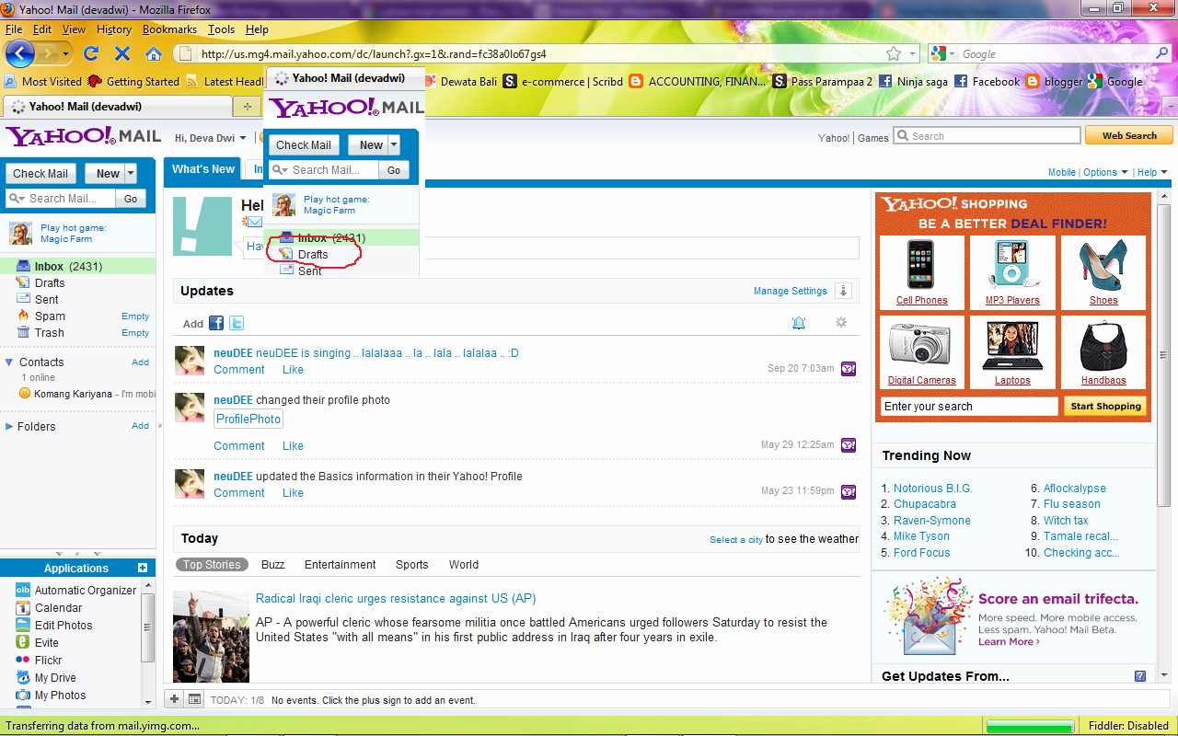Click the Web Search button
This screenshot has width=1178, height=736.
(1129, 135)
